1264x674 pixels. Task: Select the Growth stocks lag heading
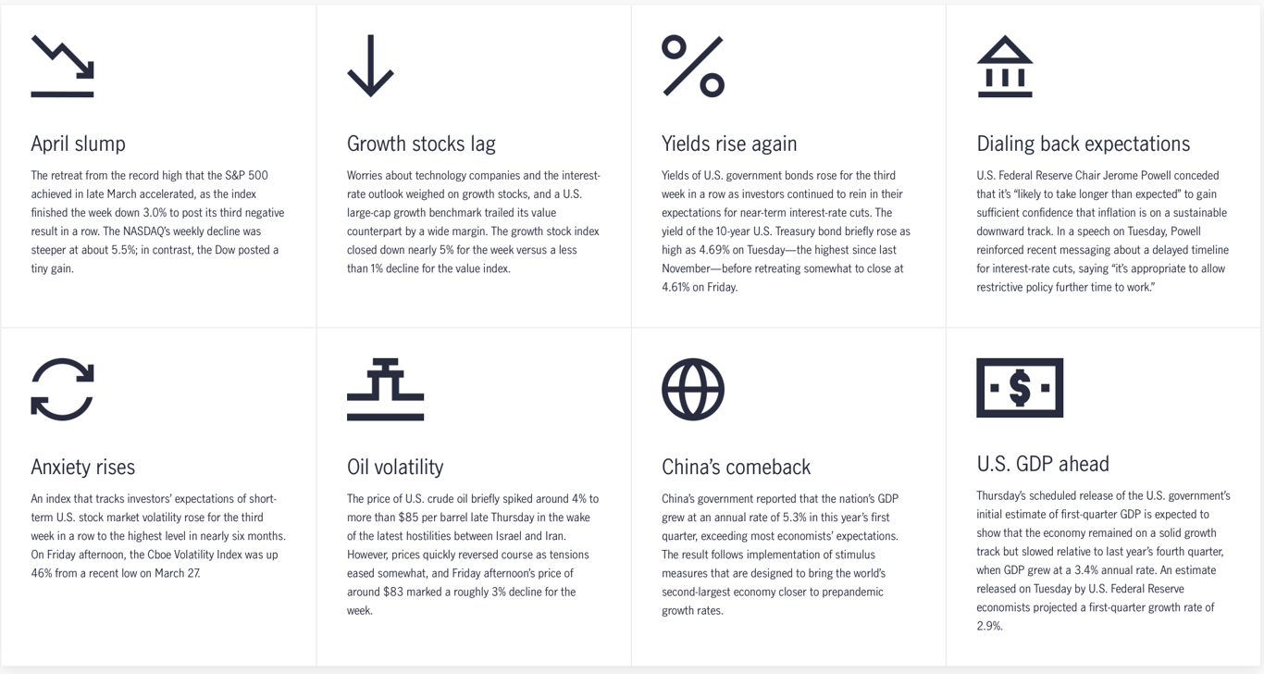coord(421,144)
